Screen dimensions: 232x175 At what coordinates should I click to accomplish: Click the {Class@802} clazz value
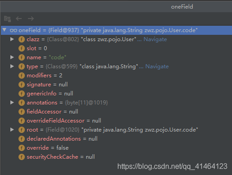click(x=63, y=39)
